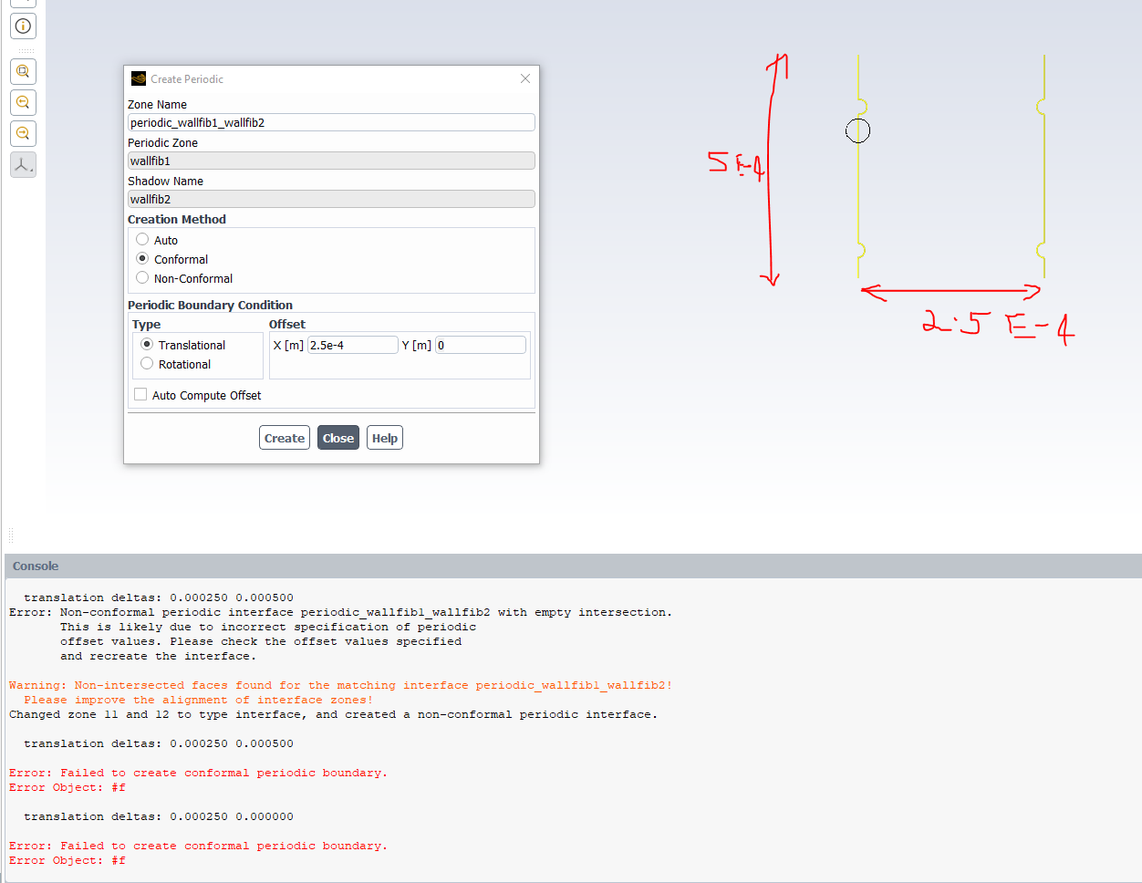Open Help for Create Periodic
The width and height of the screenshot is (1142, 883).
(x=384, y=438)
